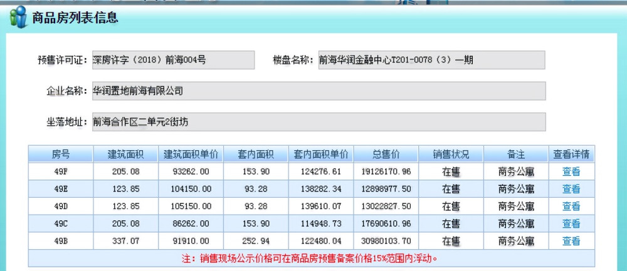
Task: Open 查看 details for room 49D
Action: tap(571, 207)
